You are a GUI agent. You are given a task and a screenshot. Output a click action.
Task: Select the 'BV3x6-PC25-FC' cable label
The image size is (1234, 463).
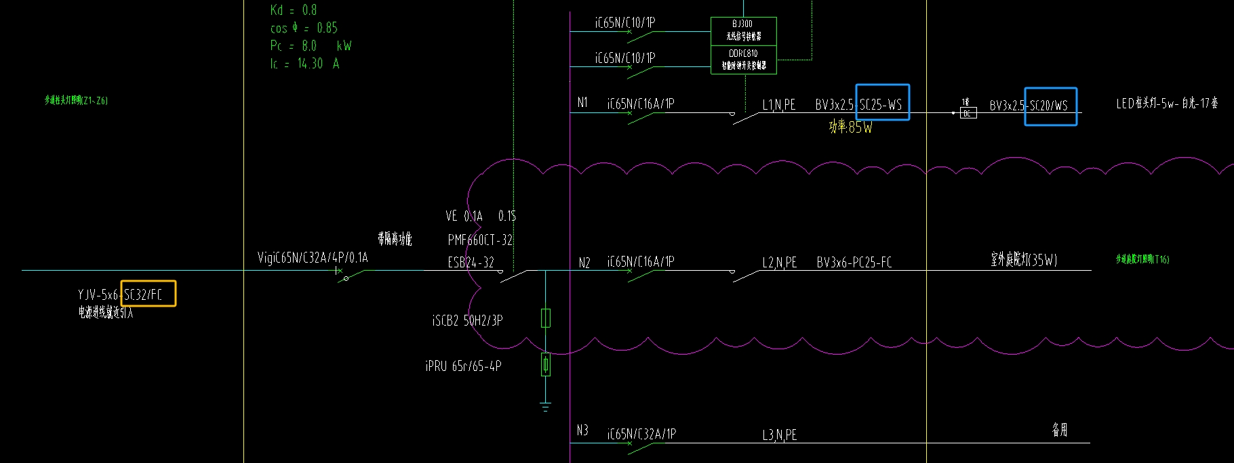coord(854,263)
